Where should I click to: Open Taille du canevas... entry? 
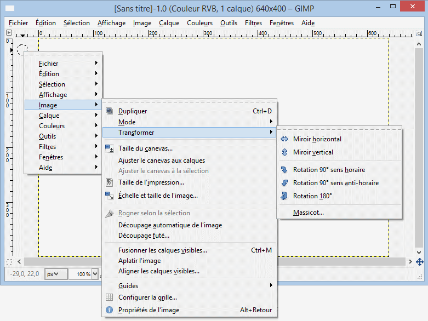[189, 148]
